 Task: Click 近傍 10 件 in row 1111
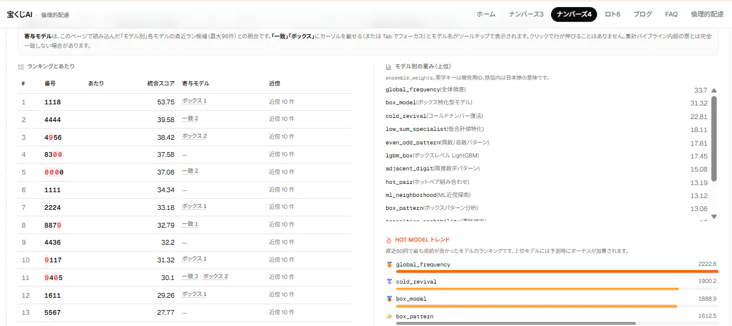pyautogui.click(x=282, y=190)
